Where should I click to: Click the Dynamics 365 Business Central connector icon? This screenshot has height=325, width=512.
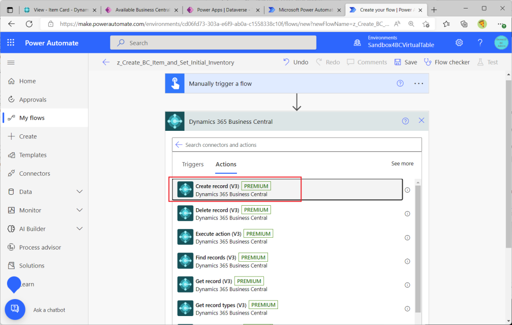pyautogui.click(x=175, y=121)
